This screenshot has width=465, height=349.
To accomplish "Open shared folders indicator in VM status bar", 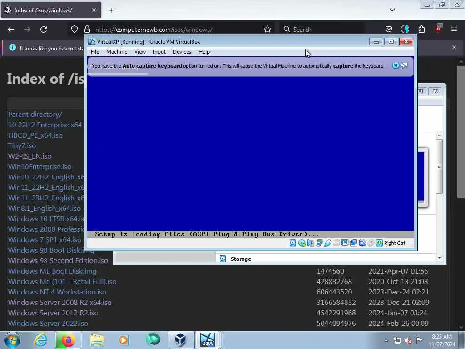I will coord(336,243).
